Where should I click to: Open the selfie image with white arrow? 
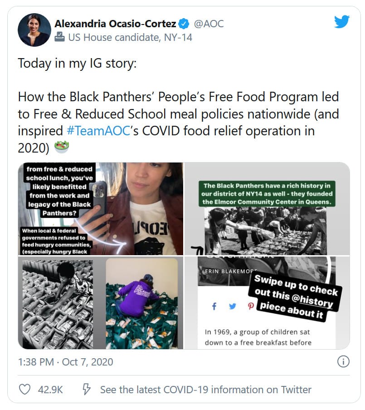[101, 208]
